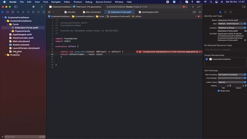Open the Breakpoint navigator icon
Viewport: 247px width, 139px height.
pos(39,12)
